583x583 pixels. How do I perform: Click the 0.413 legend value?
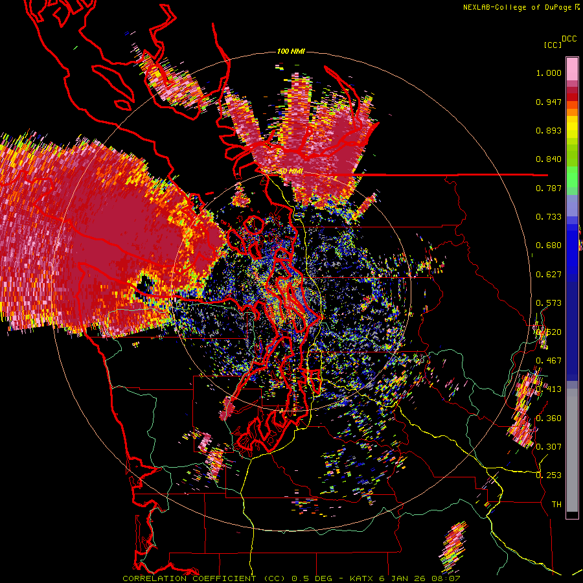pyautogui.click(x=549, y=389)
